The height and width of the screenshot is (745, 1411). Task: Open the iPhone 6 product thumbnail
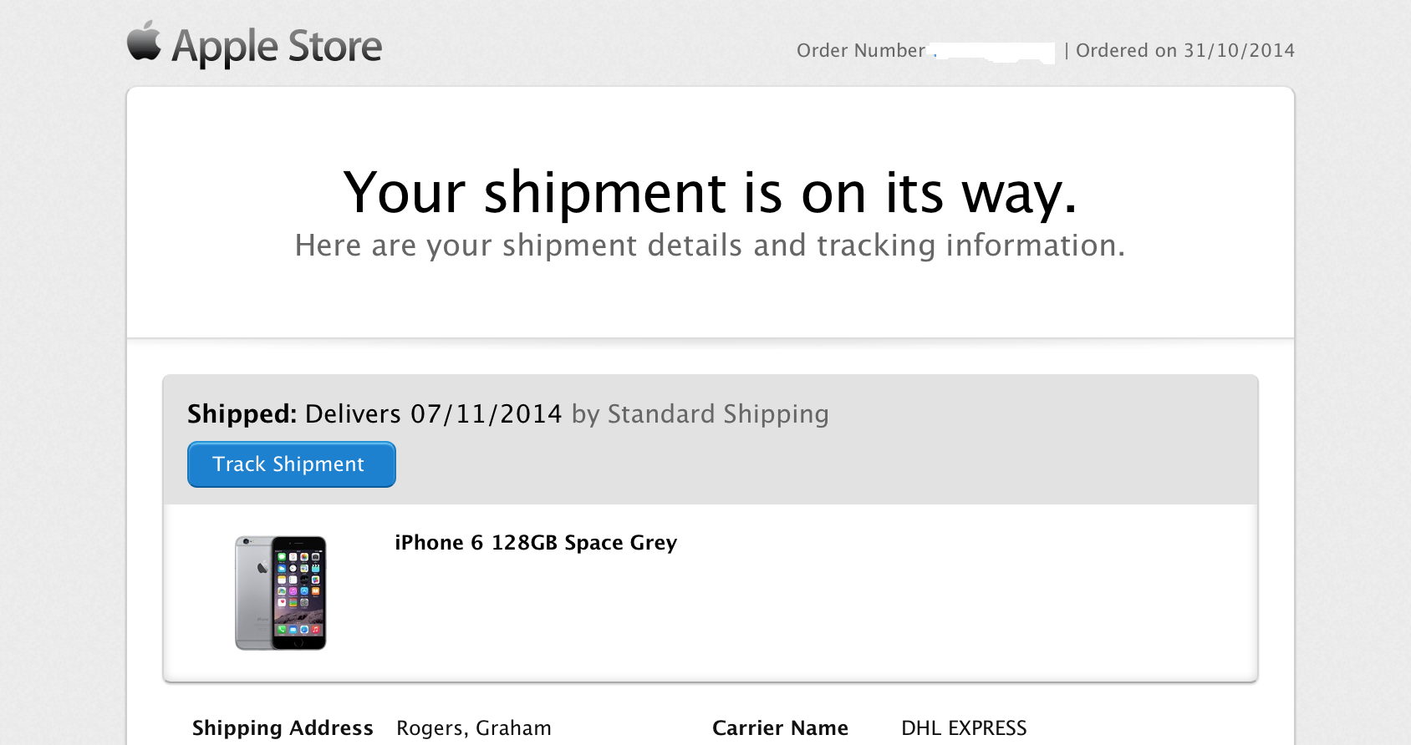281,593
